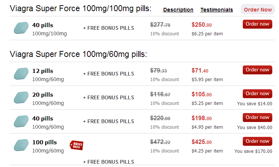279x167 pixels.
Task: Click the pill image in the 20 pills row
Action: (21, 97)
